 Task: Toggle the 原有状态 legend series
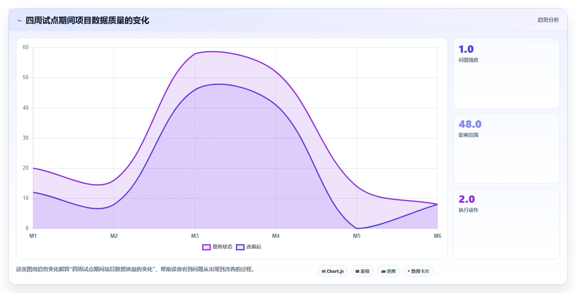[x=217, y=247]
